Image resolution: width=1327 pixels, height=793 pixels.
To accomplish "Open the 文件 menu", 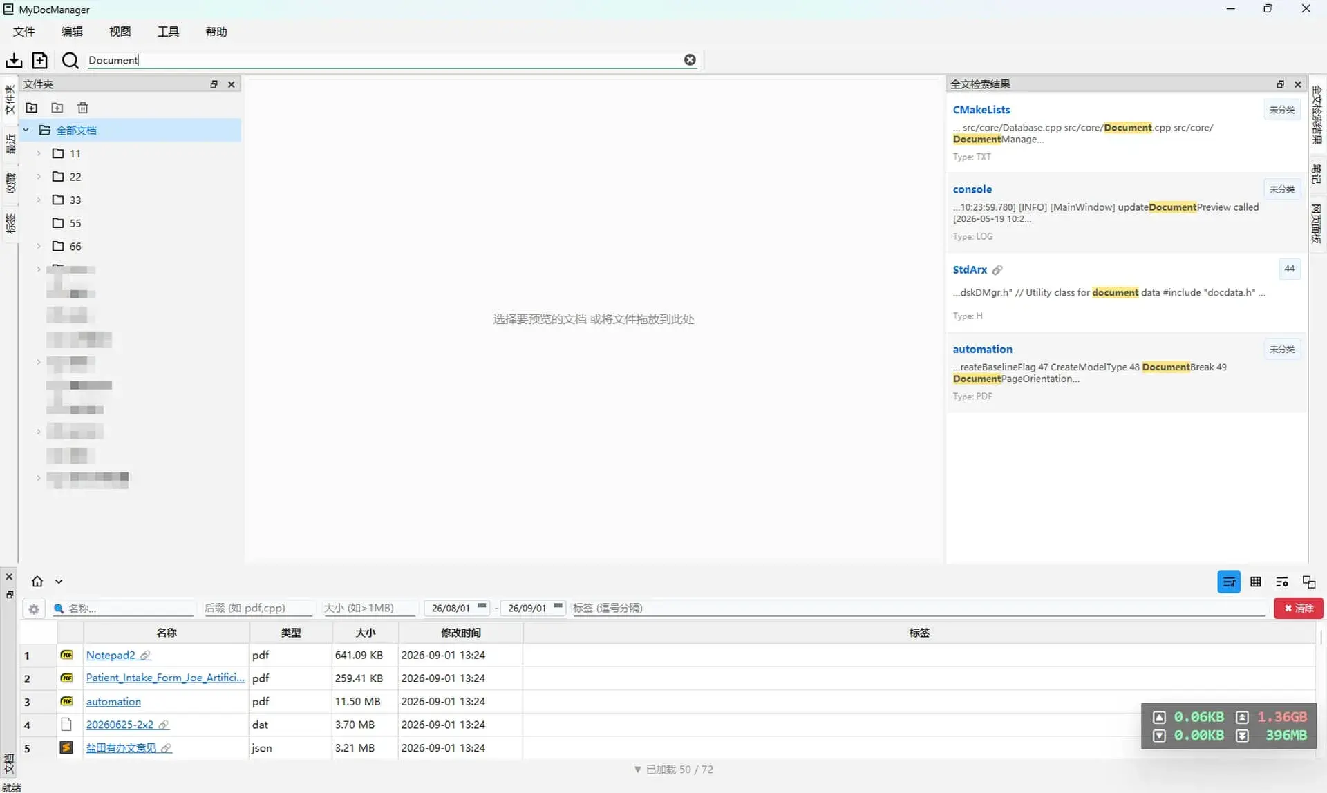I will pos(23,32).
